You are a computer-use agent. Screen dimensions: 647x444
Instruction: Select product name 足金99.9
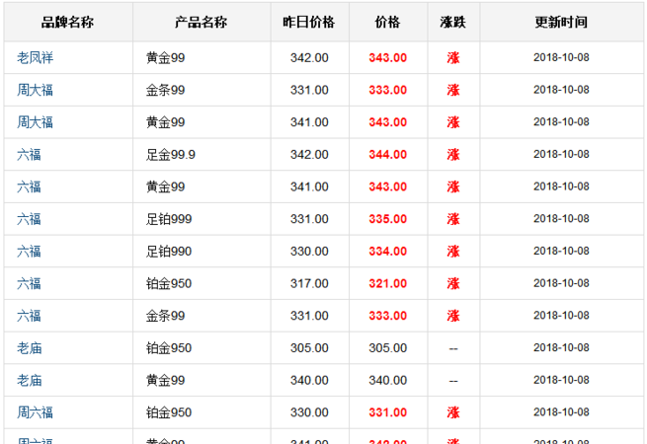click(171, 155)
